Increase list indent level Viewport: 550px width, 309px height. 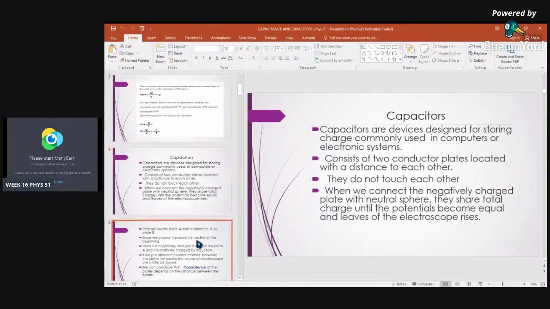tap(297, 48)
